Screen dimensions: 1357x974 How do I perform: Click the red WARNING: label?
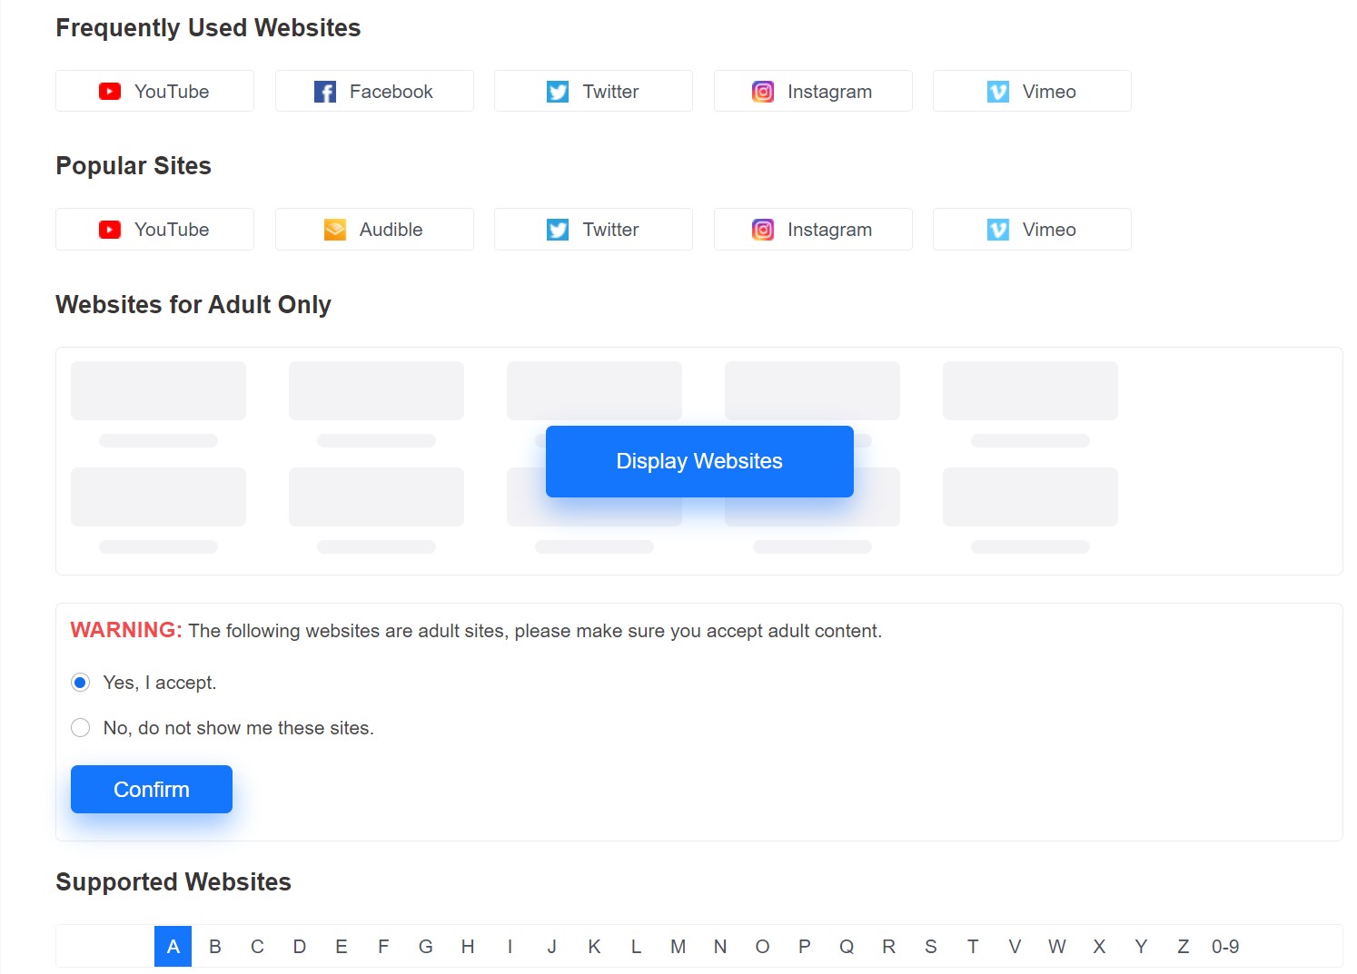point(126,630)
